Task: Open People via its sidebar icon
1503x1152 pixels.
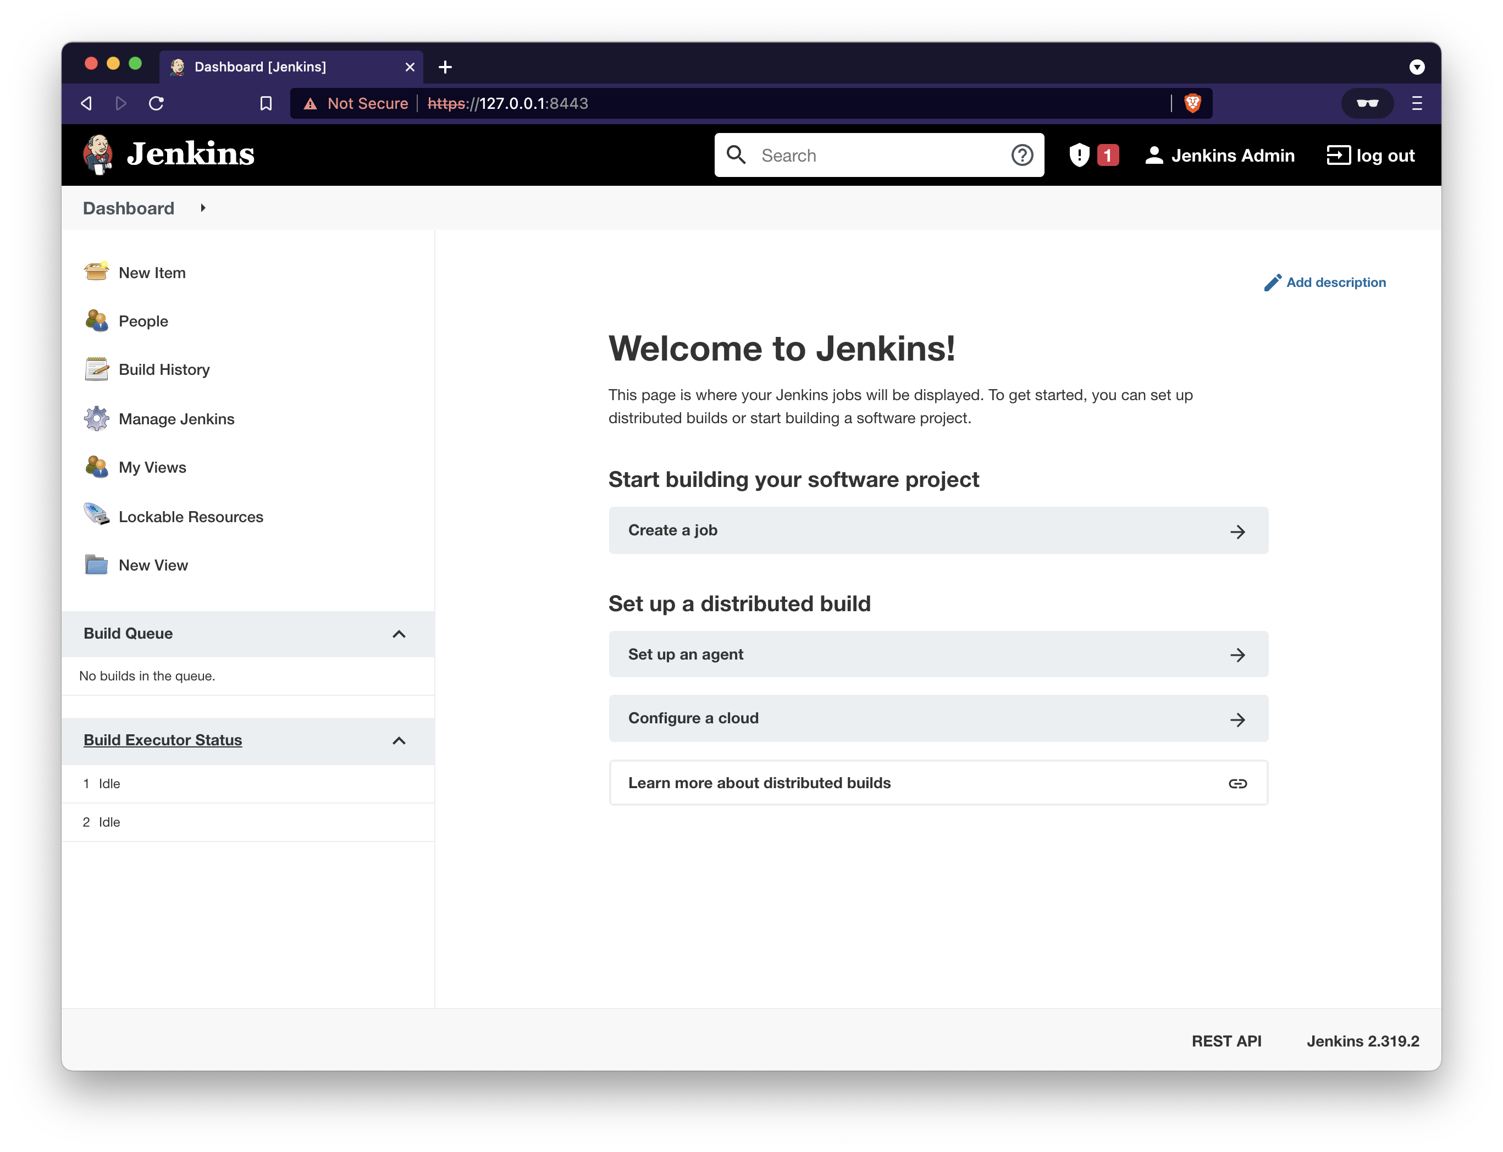Action: [96, 321]
